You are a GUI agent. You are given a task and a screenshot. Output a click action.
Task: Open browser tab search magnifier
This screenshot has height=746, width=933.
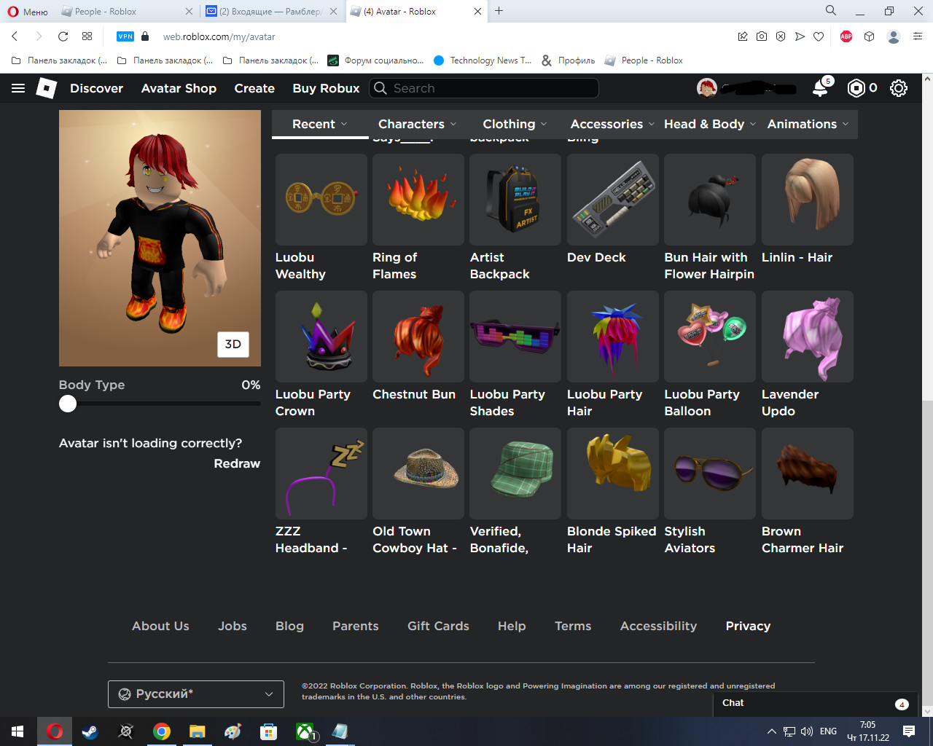(x=831, y=11)
